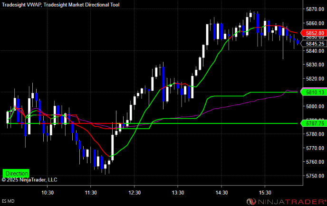This screenshot has height=206, width=327.
Task: Click the 5780.00 price axis label
Action: (x=315, y=134)
